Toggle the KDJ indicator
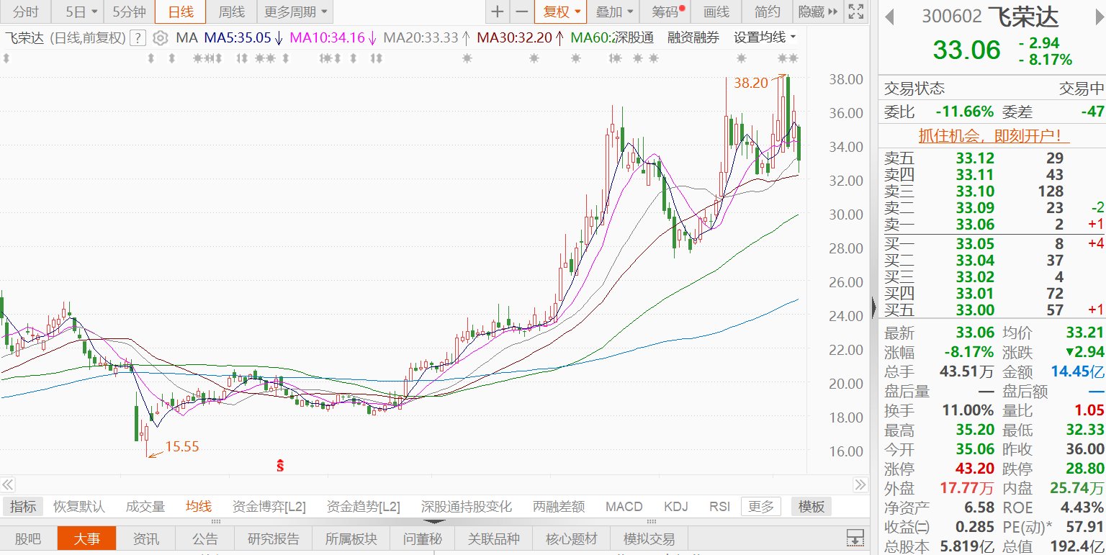Screen dimensions: 1106x555 pos(675,507)
